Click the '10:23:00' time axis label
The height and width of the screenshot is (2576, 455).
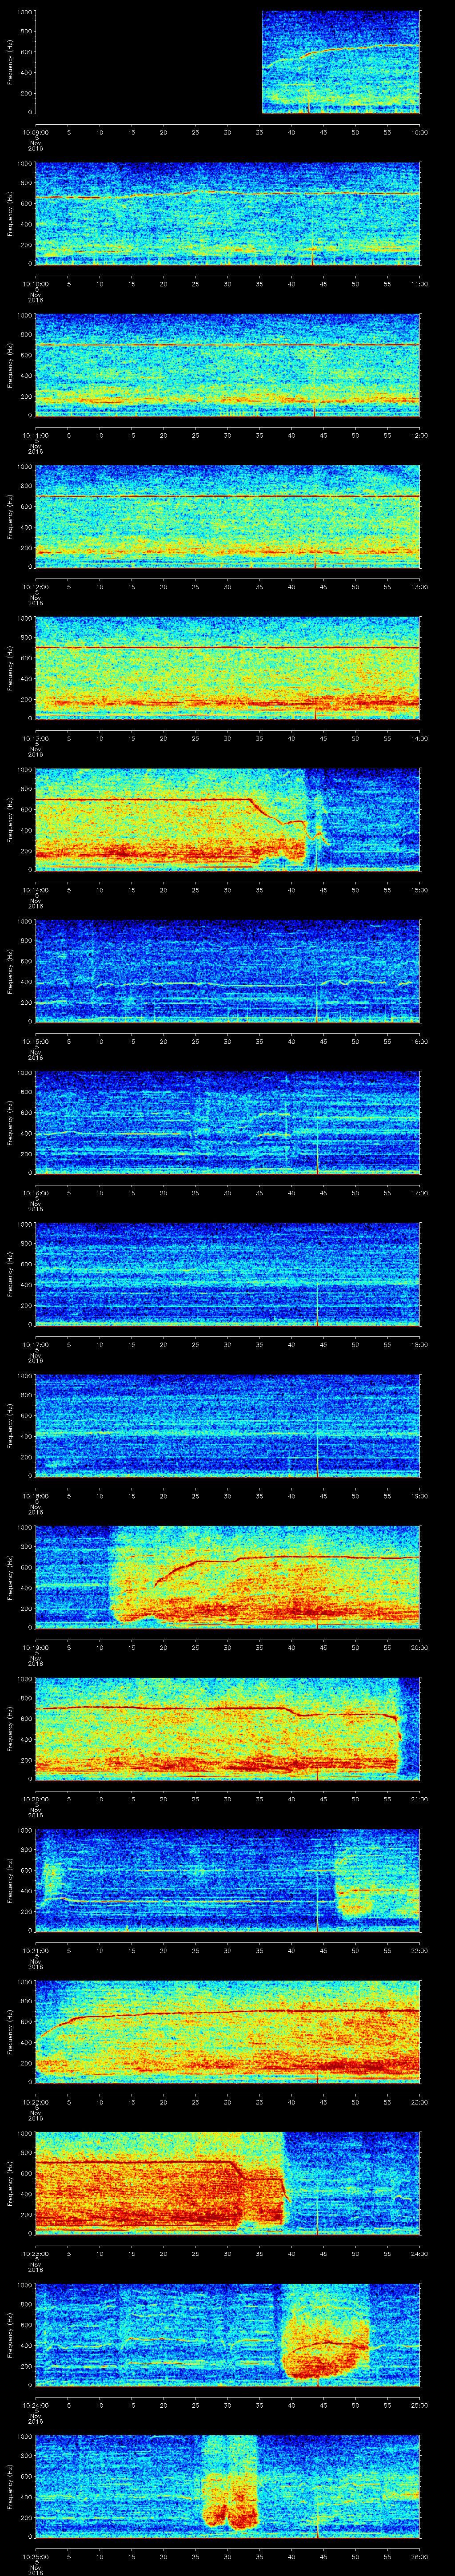pyautogui.click(x=36, y=2255)
